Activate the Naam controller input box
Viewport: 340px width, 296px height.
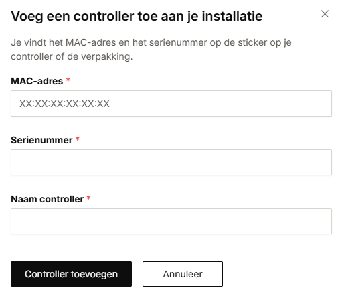[x=171, y=221]
